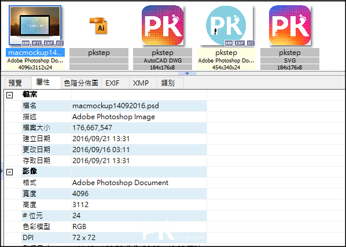This screenshot has height=247, width=346.
Task: Click the 寬度 property label
Action: pos(30,194)
